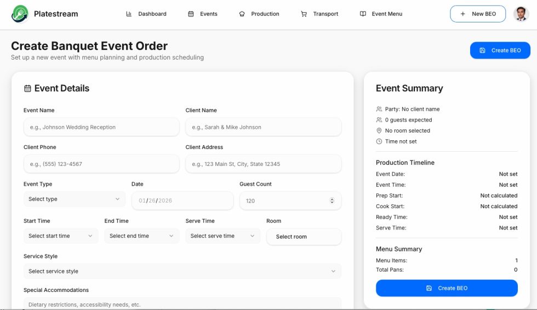Screen dimensions: 537x310
Task: Click the Platestream logo icon
Action: click(20, 14)
